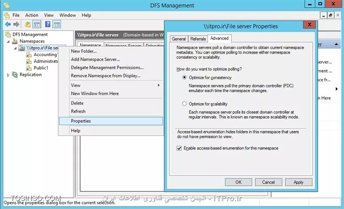
Task: Select the Accounting1 folder label in tree
Action: pyautogui.click(x=46, y=55)
